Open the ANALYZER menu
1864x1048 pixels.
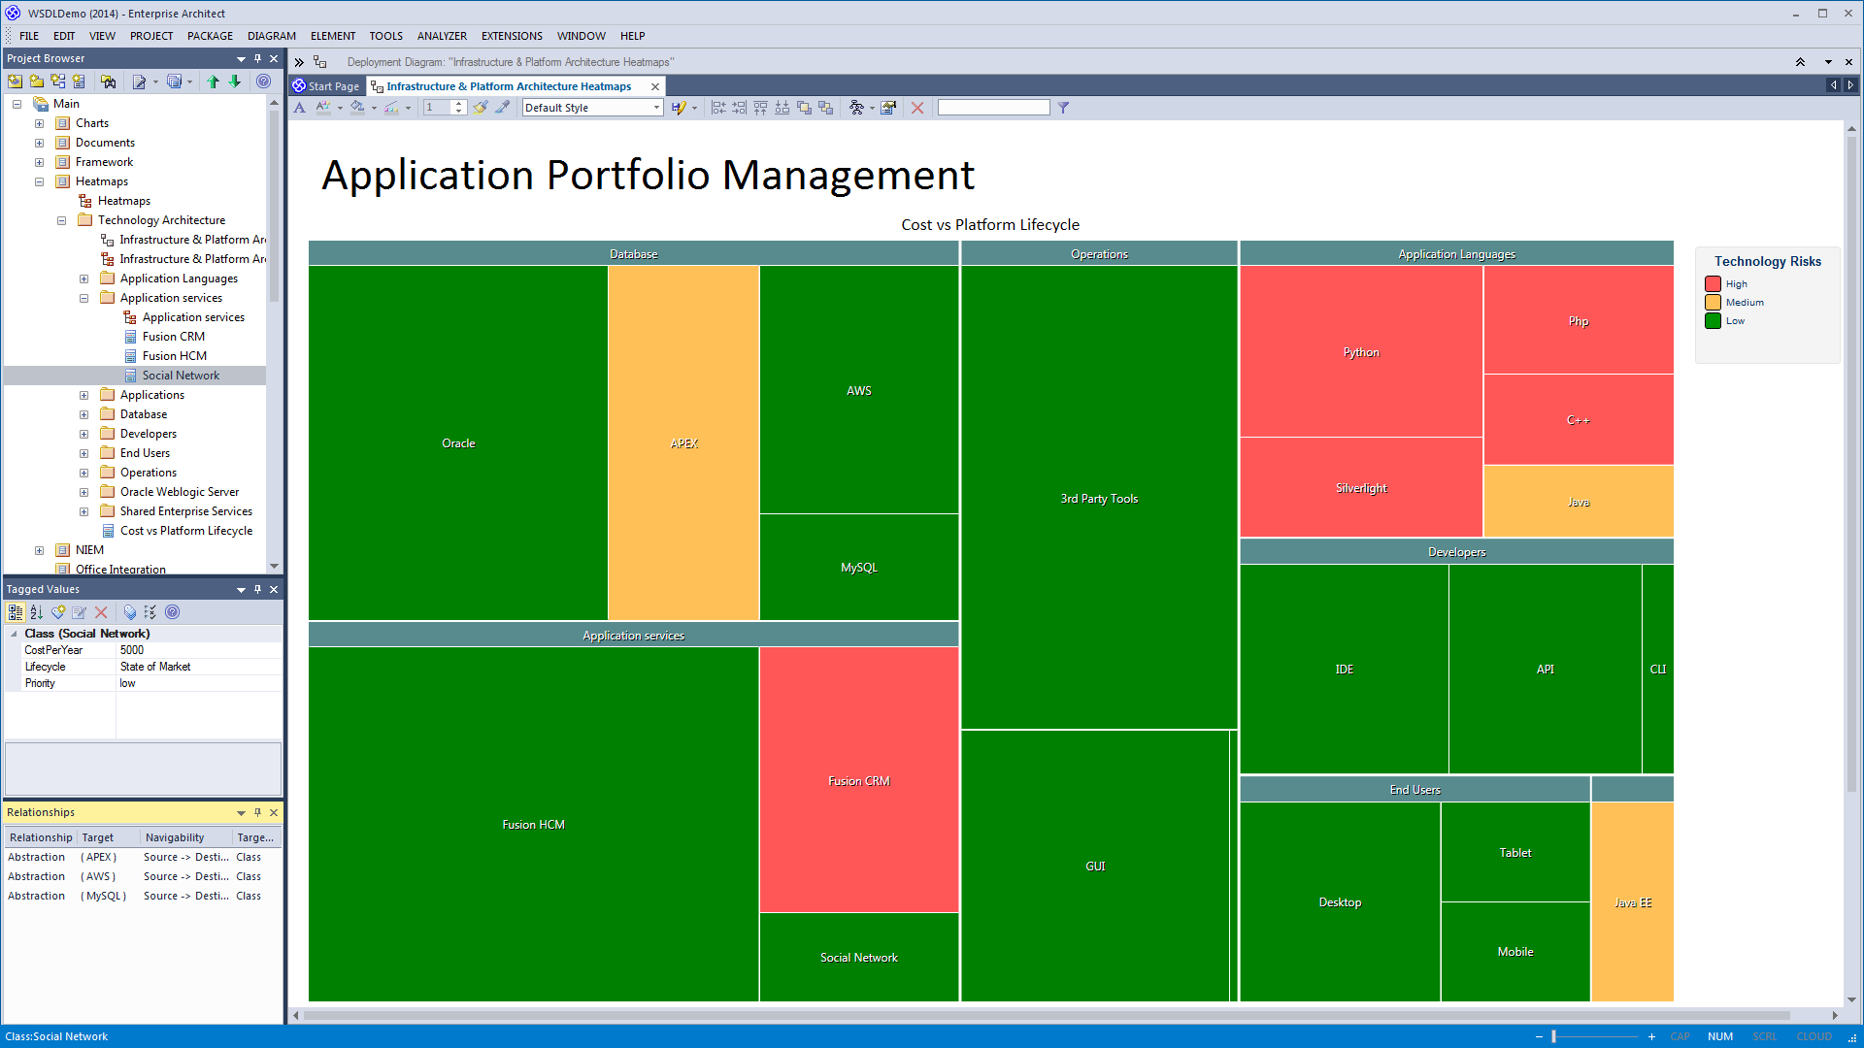[442, 36]
